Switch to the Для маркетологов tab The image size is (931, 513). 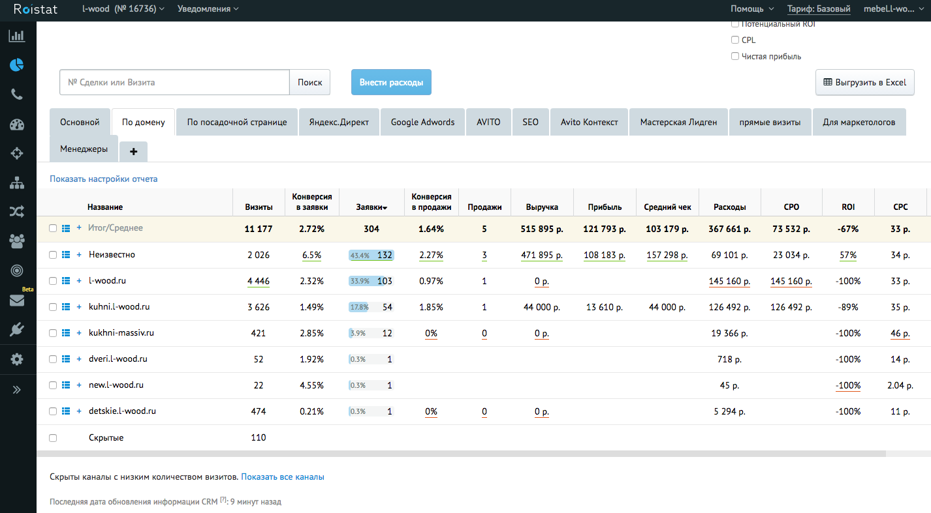click(x=859, y=122)
